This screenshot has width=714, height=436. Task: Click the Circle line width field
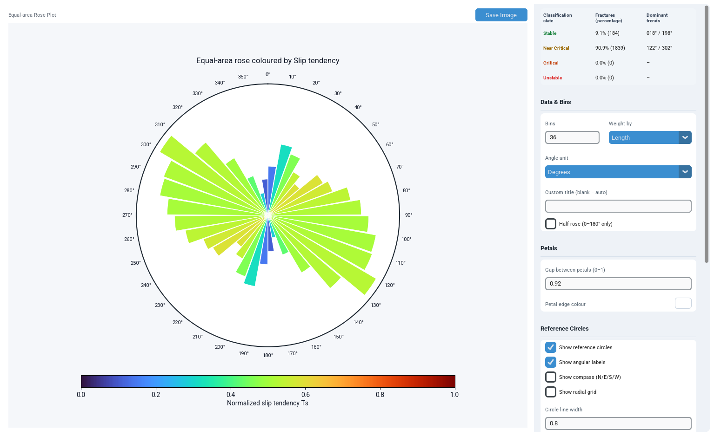[x=618, y=423]
